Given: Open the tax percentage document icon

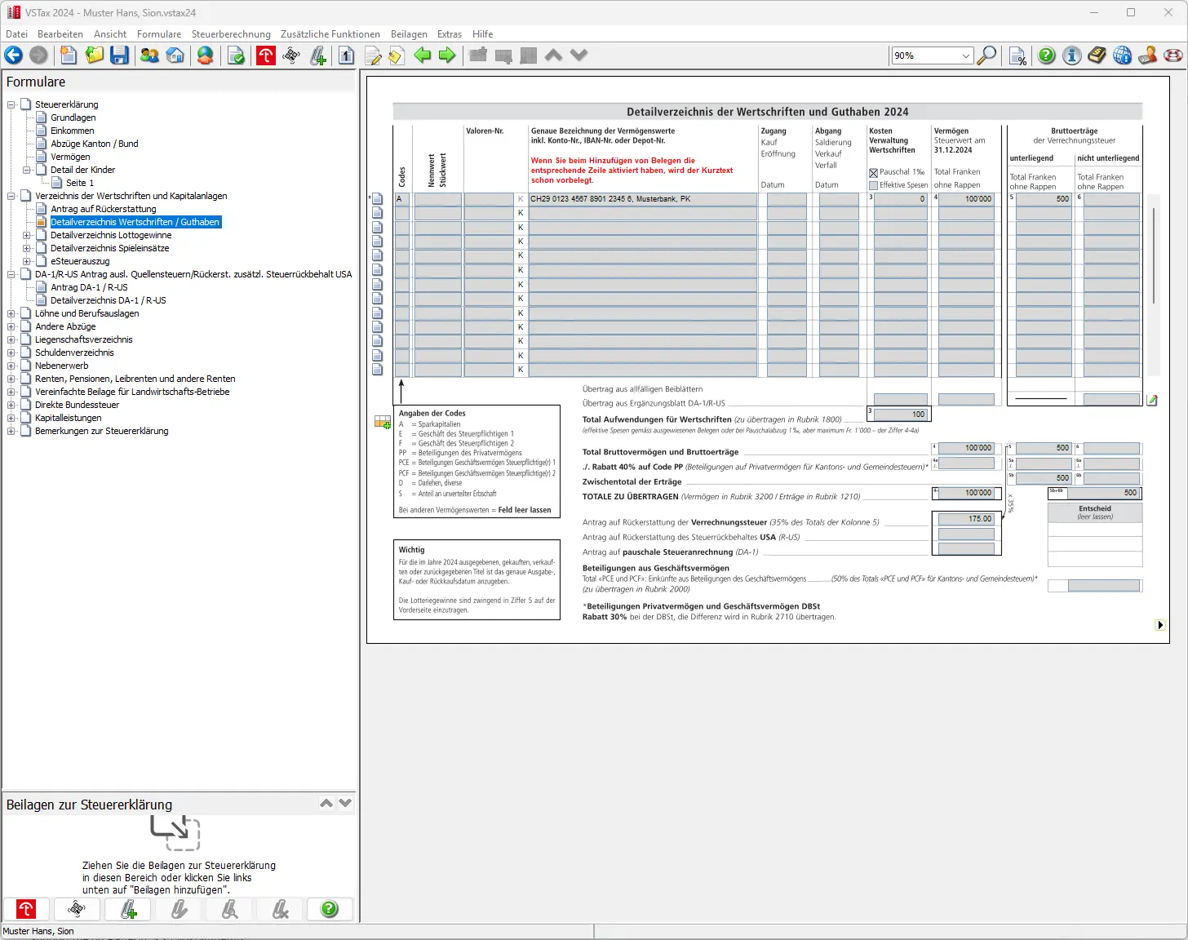Looking at the screenshot, I should click(1017, 55).
